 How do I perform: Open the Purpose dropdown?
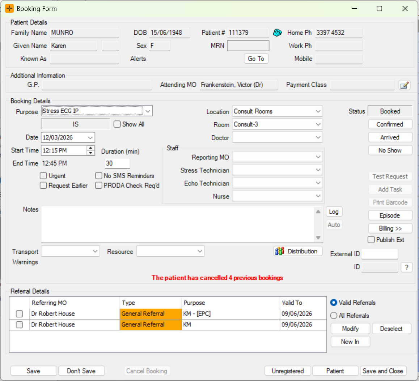148,111
